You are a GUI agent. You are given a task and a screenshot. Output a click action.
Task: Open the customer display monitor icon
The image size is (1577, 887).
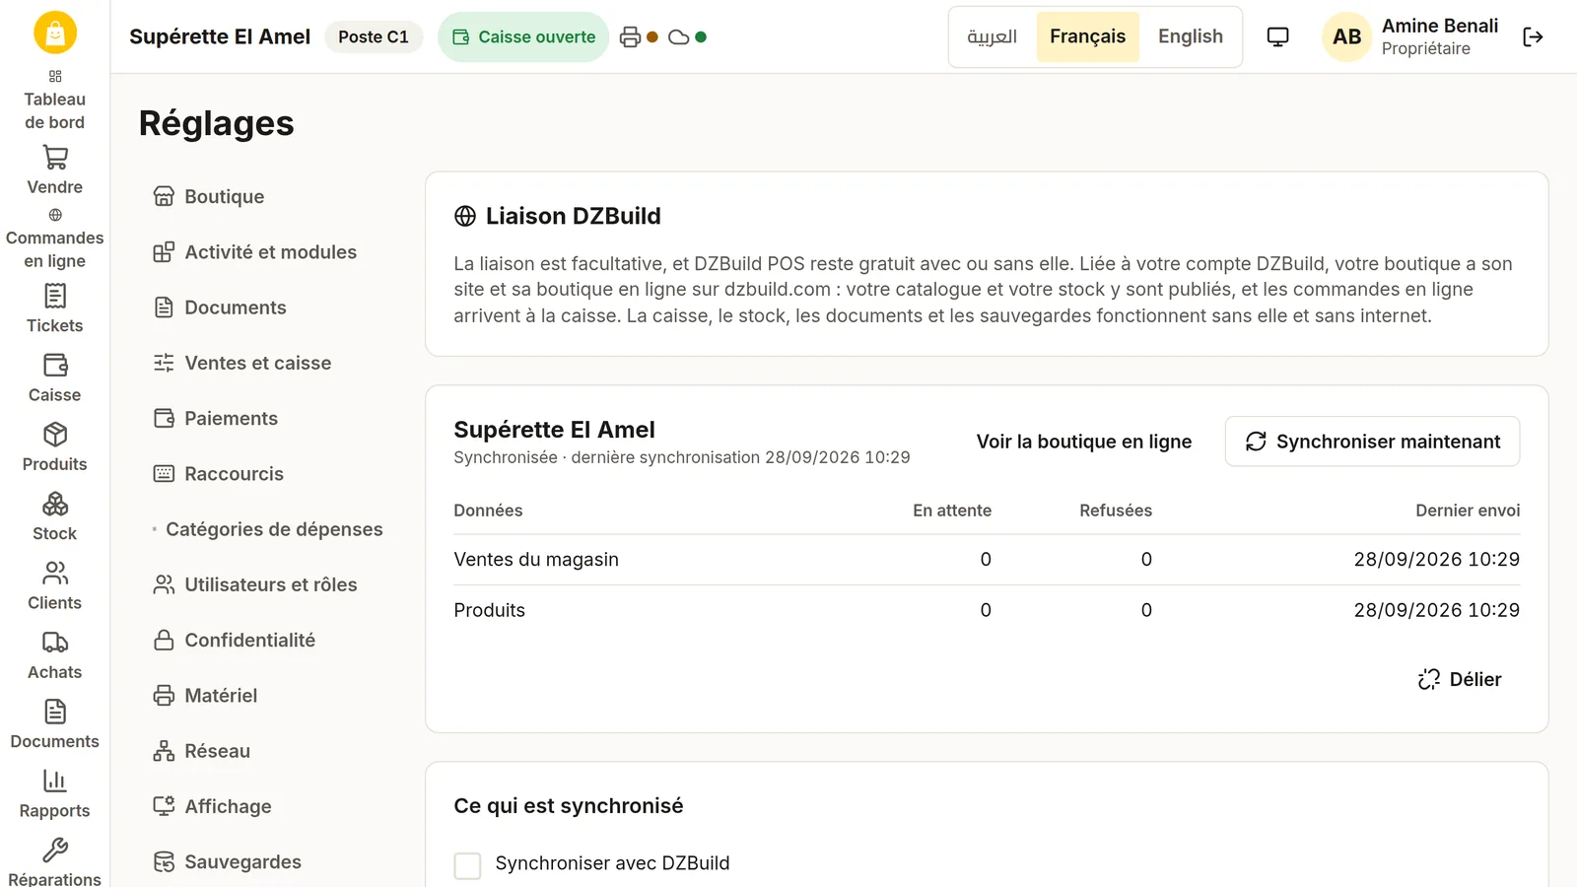pos(1277,37)
